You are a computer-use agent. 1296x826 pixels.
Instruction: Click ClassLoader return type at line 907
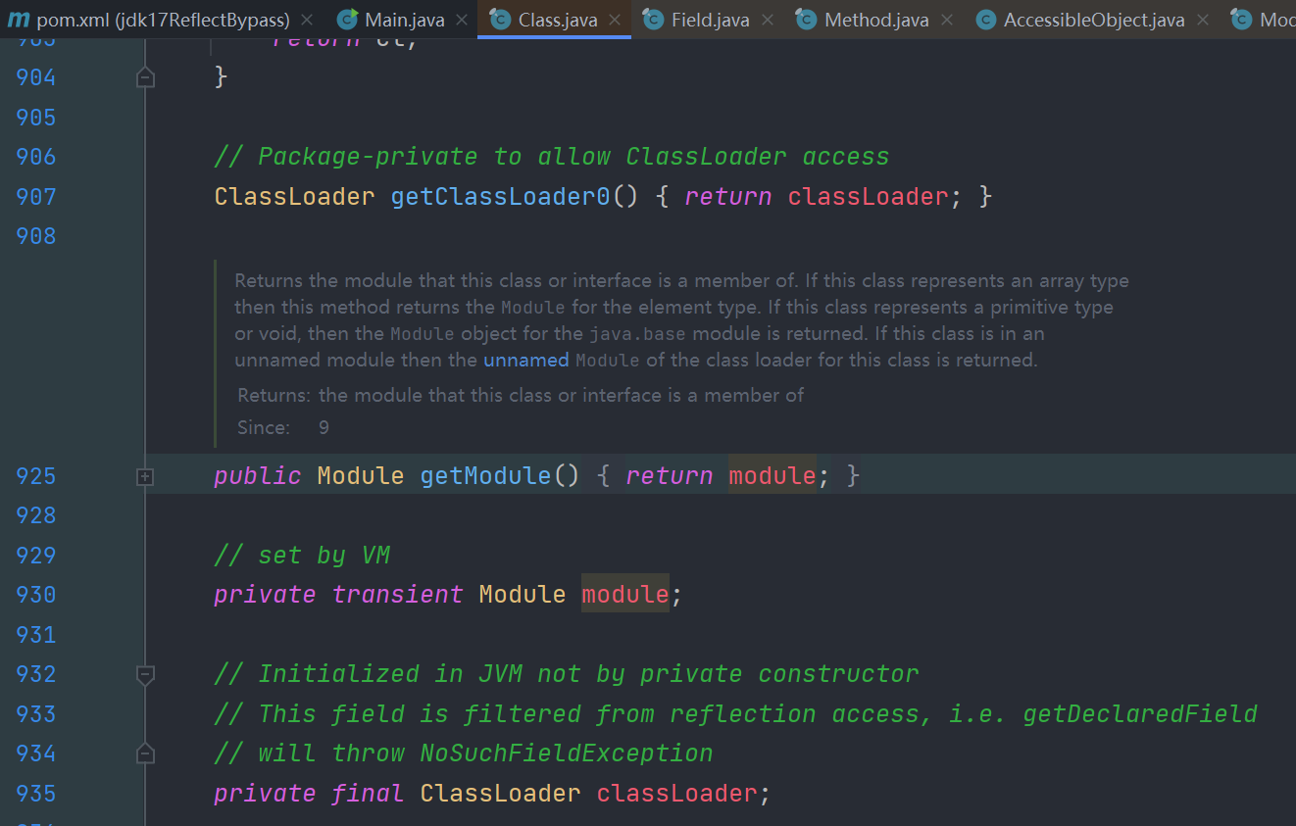point(294,197)
